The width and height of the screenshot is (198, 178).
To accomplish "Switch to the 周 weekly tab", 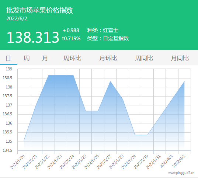I will click(x=27, y=58).
